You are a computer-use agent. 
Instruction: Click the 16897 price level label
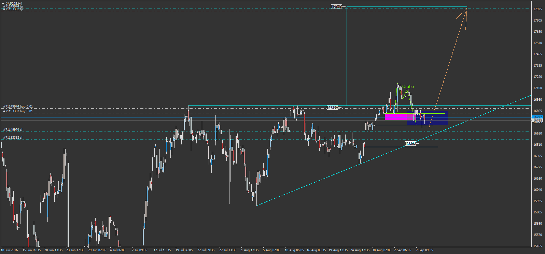point(333,108)
